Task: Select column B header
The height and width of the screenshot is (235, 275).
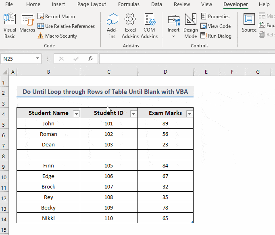Action: [48, 72]
